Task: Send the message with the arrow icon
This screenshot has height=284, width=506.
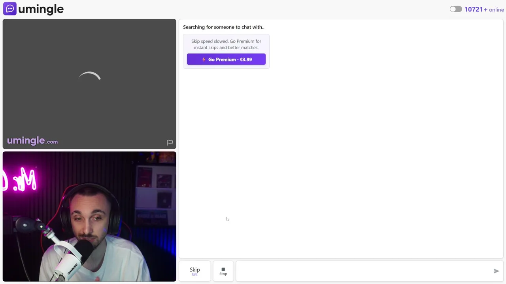Action: (x=497, y=271)
